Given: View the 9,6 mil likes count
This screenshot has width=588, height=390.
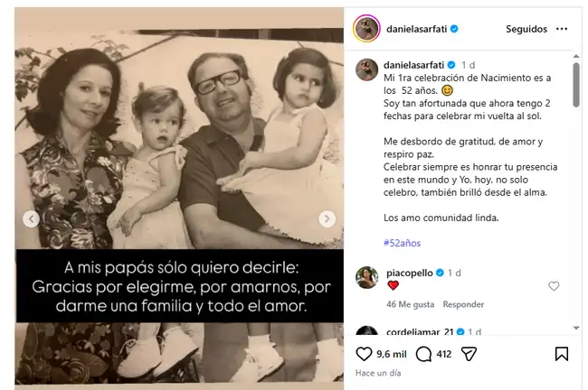Looking at the screenshot, I should pyautogui.click(x=392, y=354).
